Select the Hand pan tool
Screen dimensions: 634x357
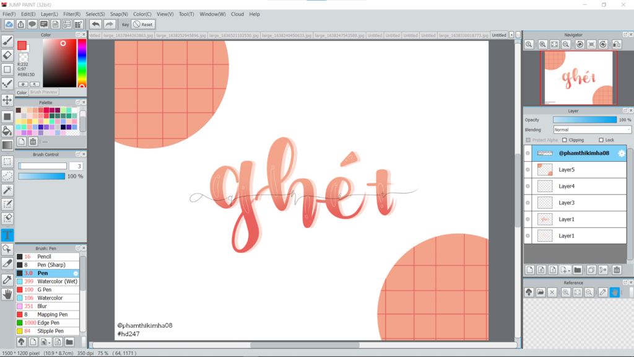[x=7, y=294]
